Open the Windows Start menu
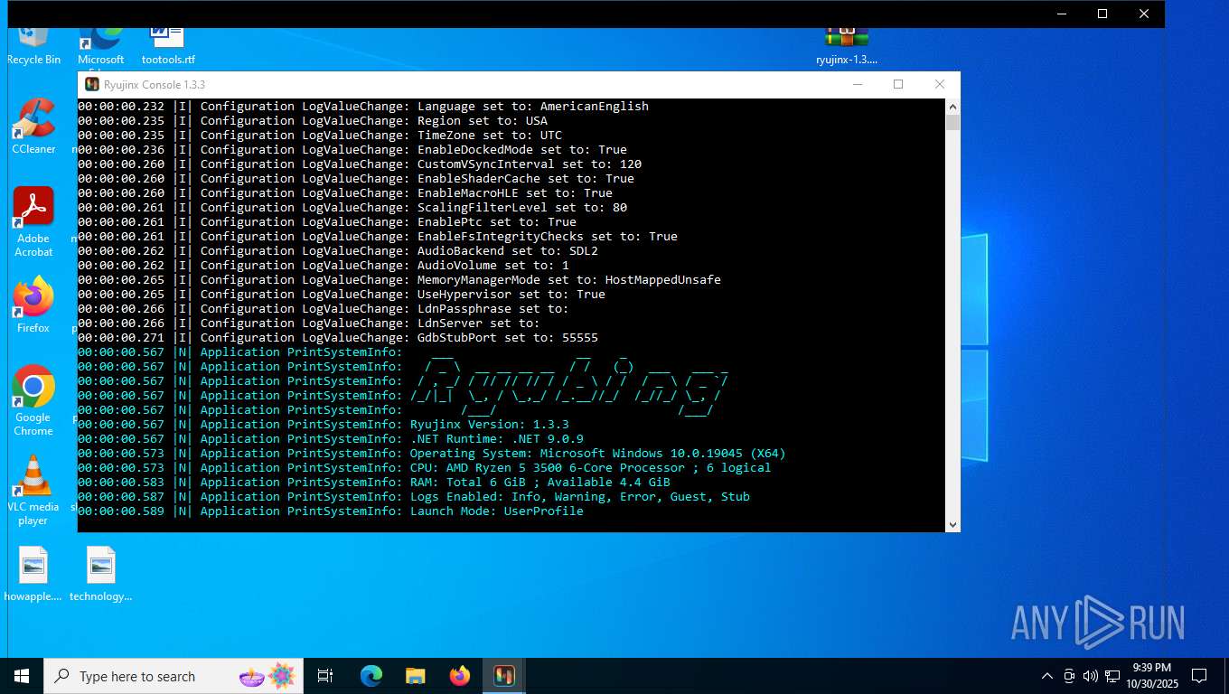Viewport: 1229px width, 694px height. [x=22, y=676]
